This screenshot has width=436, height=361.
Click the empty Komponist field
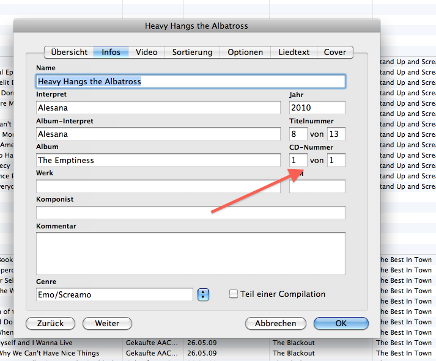[x=191, y=213]
